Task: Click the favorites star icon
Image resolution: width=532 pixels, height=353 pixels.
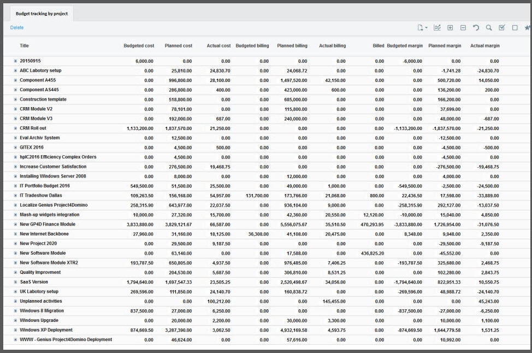Action: [527, 28]
